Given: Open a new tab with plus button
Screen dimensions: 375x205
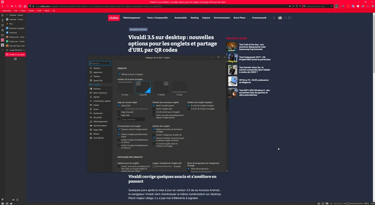Looking at the screenshot, I should click(15, 59).
